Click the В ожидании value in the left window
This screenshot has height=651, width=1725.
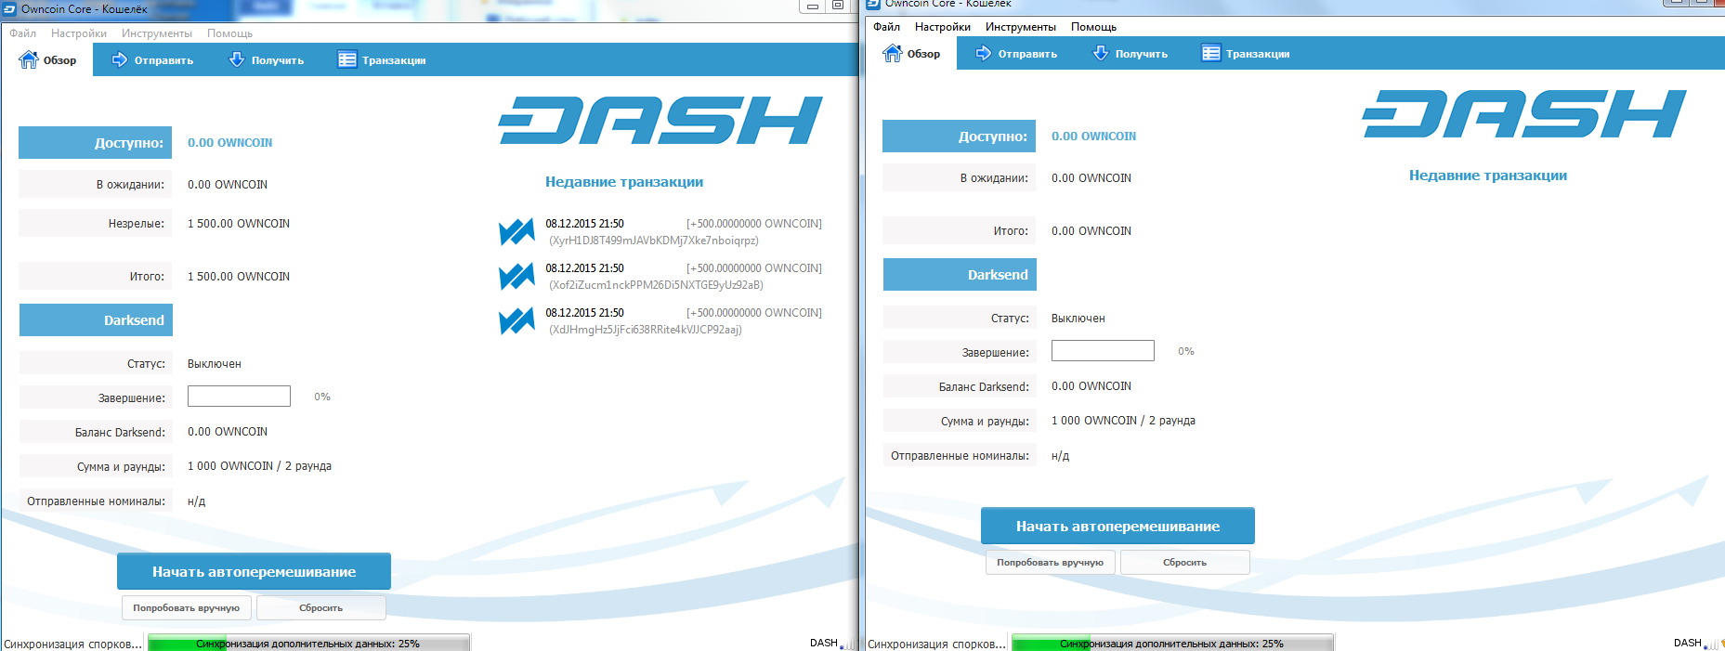click(x=228, y=185)
